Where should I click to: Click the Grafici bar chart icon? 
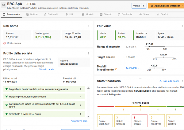click(x=158, y=14)
